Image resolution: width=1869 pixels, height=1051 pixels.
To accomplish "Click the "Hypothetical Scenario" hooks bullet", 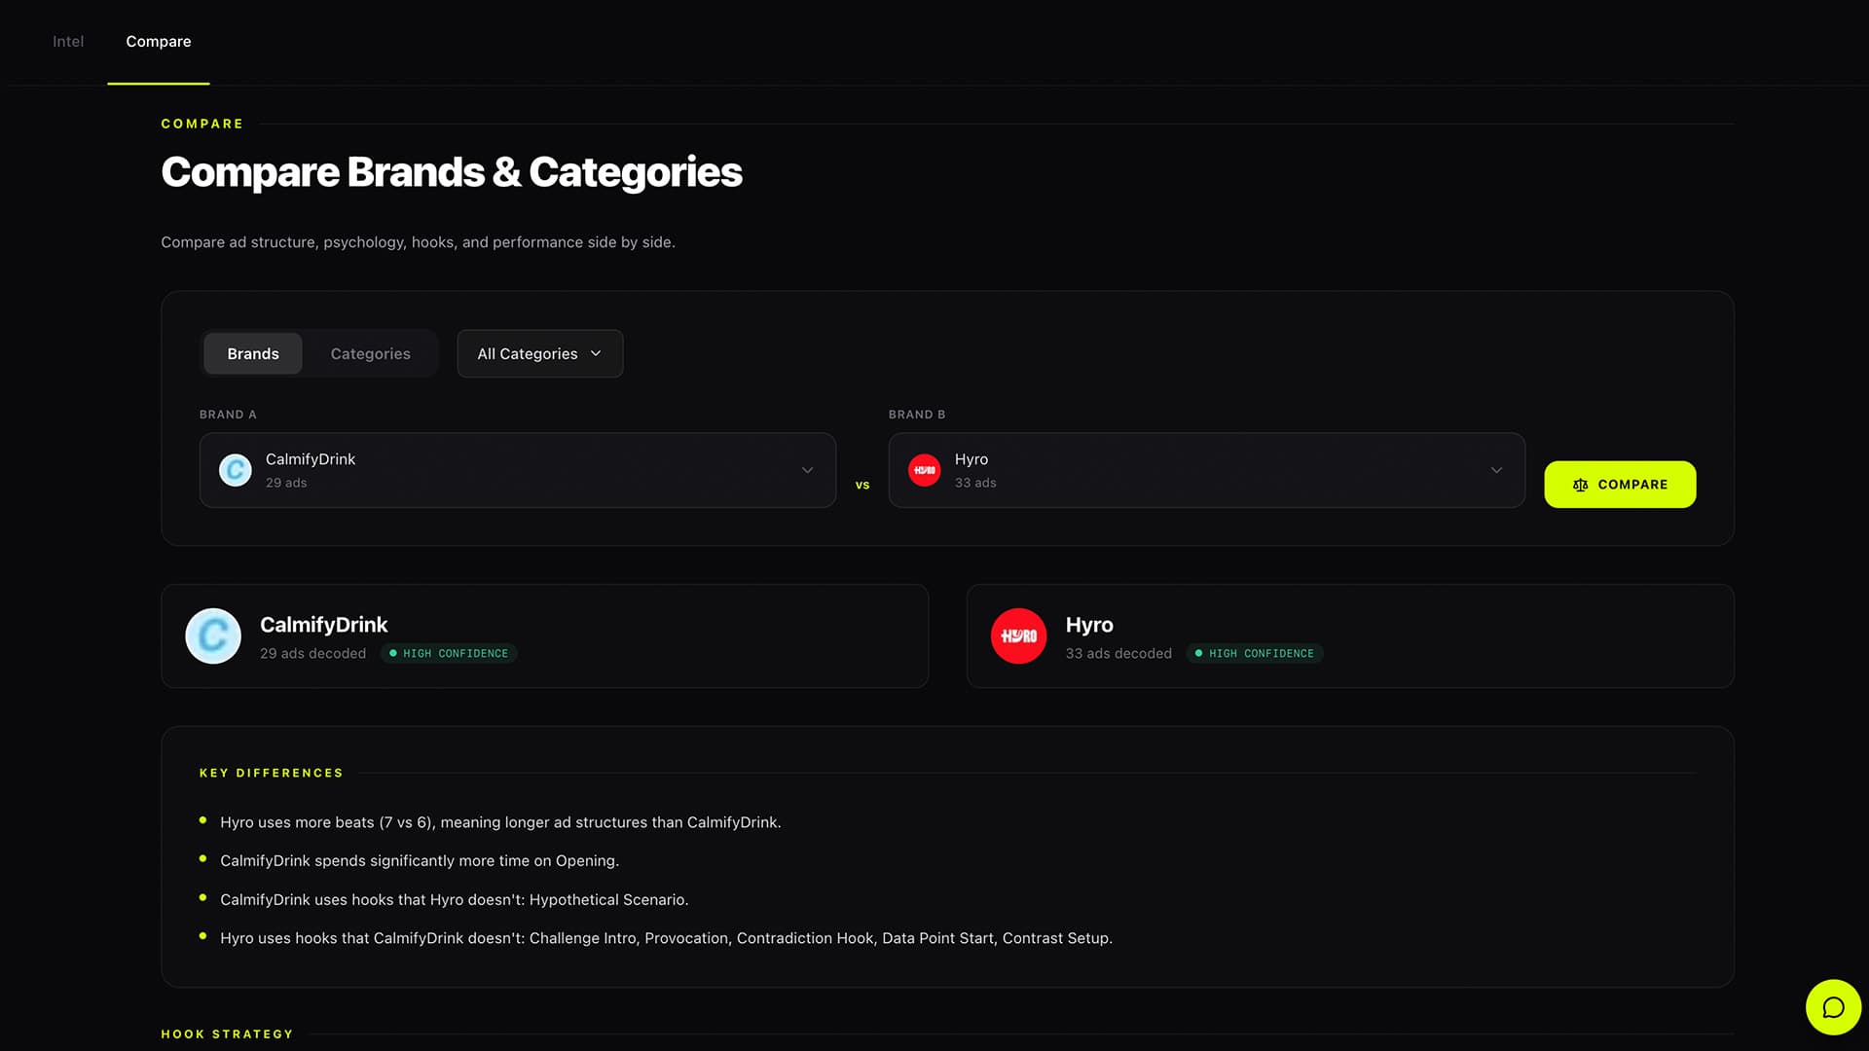I will pos(454,900).
